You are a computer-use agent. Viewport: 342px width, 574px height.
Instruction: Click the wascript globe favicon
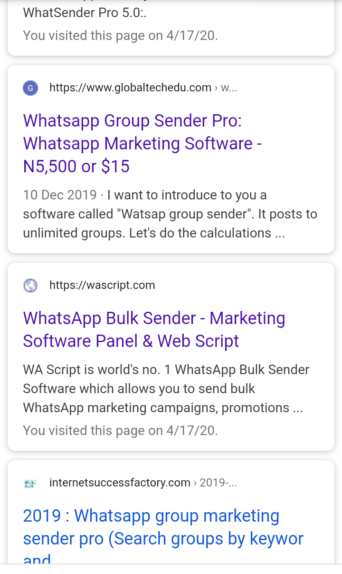[30, 286]
